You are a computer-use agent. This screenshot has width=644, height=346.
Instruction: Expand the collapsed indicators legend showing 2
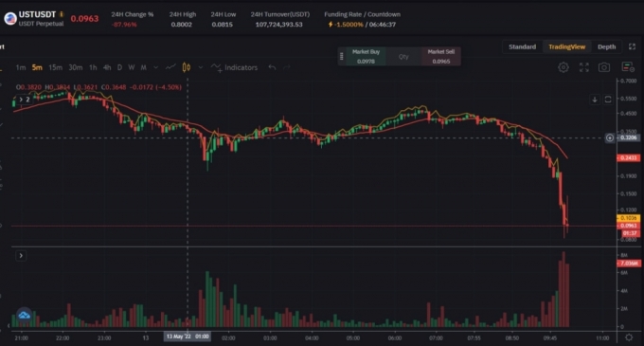pos(25,100)
